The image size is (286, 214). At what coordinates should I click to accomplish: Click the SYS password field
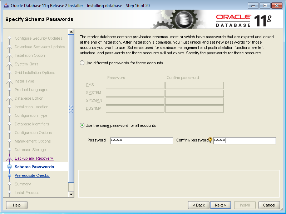(x=135, y=85)
